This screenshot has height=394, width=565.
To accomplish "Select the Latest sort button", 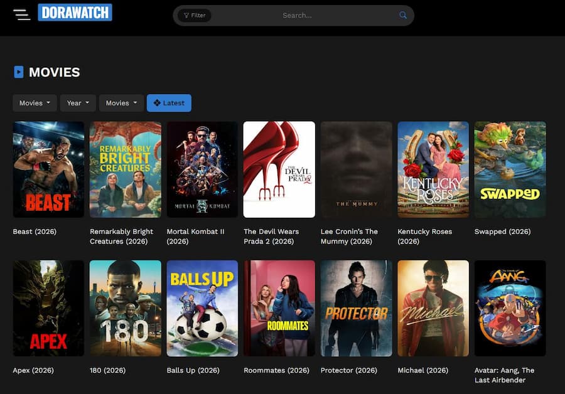I will click(x=169, y=103).
